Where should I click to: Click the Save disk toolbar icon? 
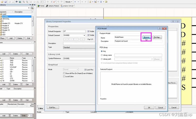5,2
